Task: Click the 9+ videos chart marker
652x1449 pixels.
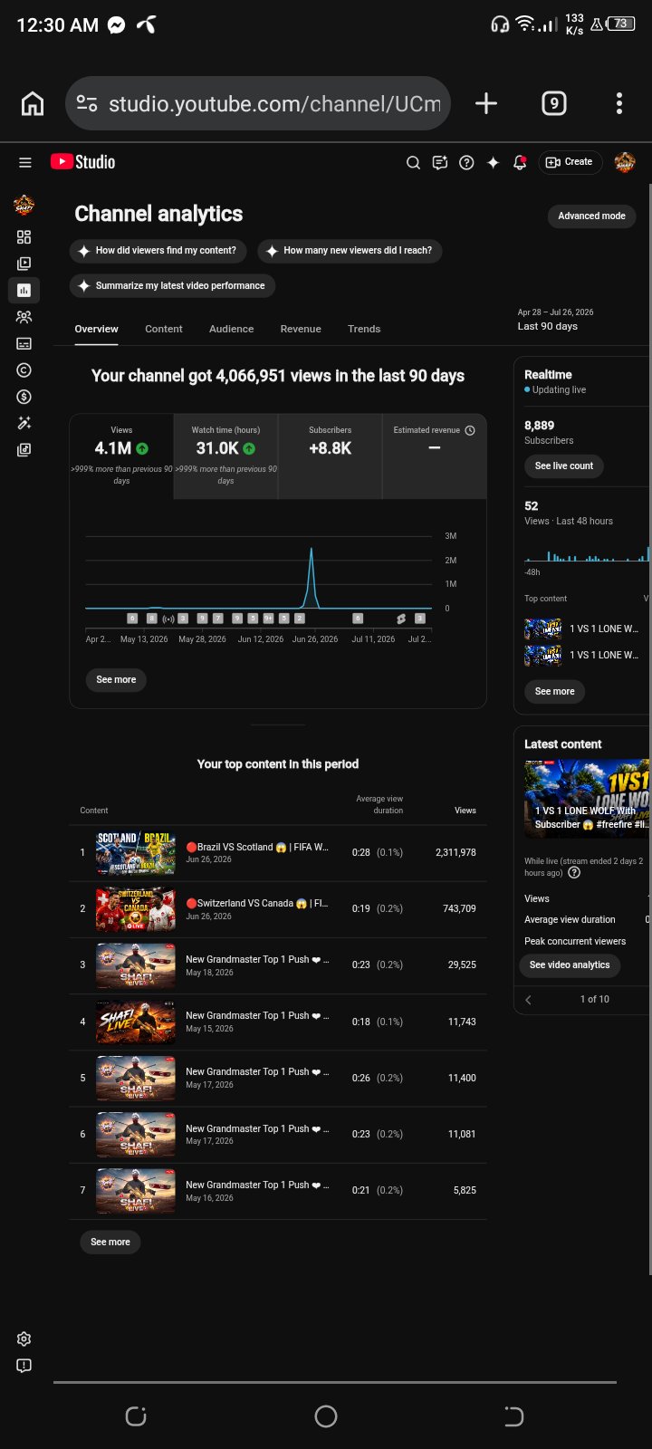Action: (268, 619)
